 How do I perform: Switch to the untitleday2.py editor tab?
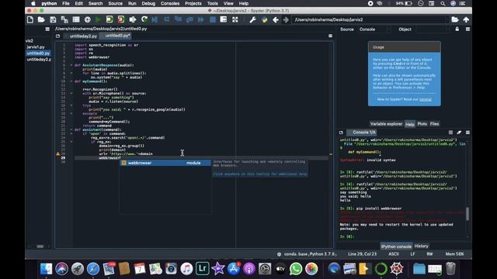pos(83,36)
